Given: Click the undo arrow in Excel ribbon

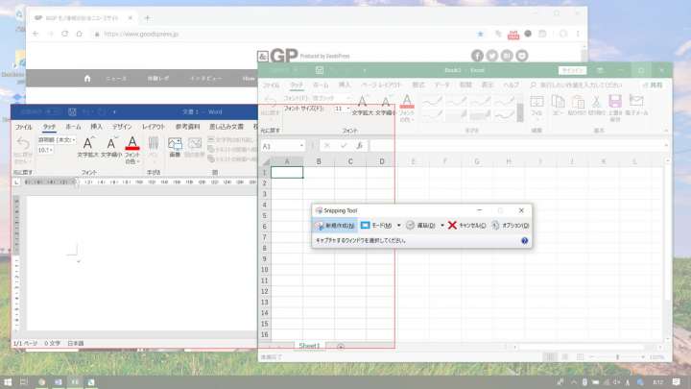Looking at the screenshot, I should point(270,103).
